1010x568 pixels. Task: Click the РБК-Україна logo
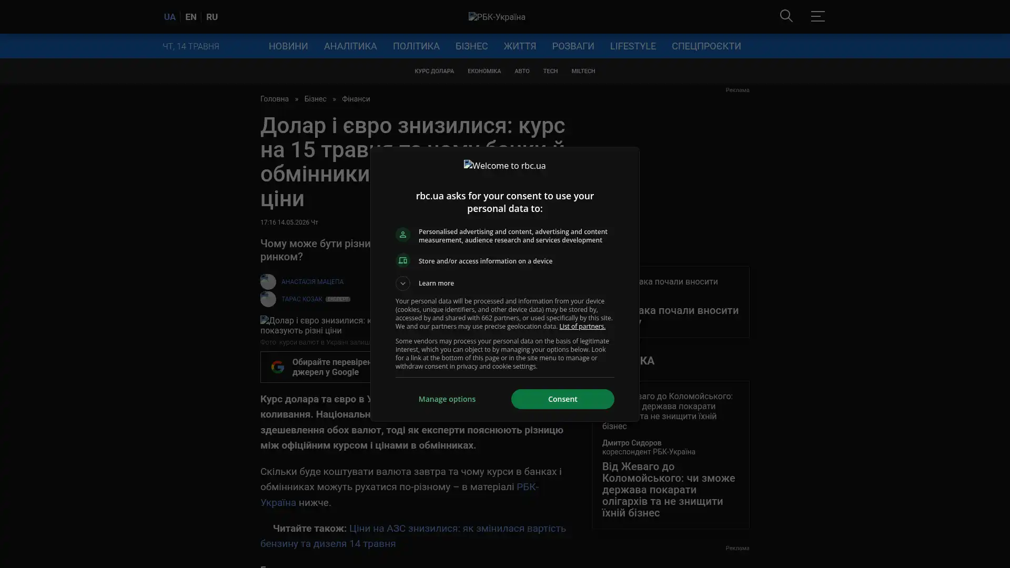coord(497,17)
